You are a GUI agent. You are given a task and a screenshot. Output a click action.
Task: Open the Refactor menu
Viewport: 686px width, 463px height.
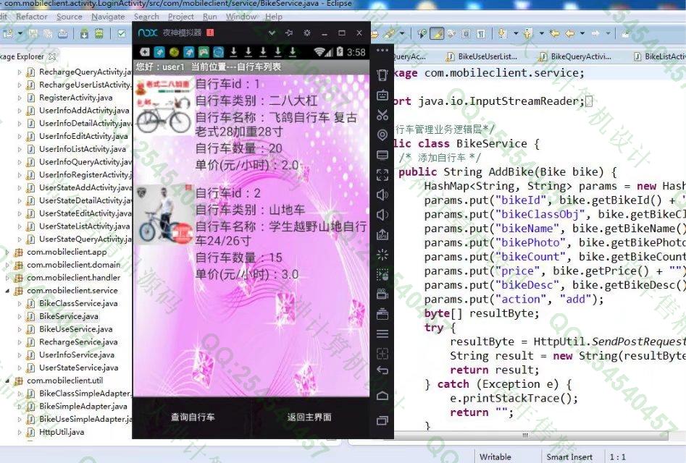coord(31,17)
